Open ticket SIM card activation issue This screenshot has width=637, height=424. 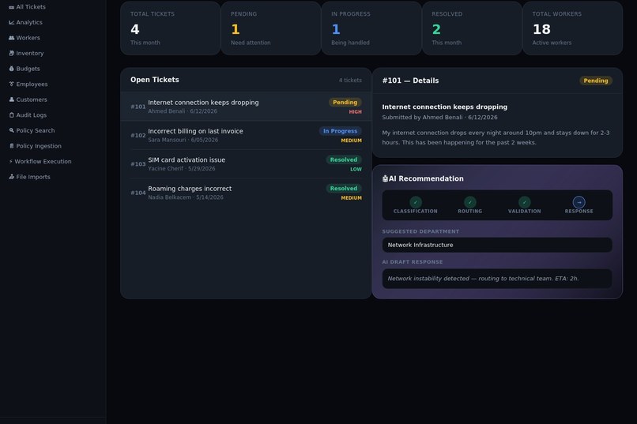click(246, 164)
